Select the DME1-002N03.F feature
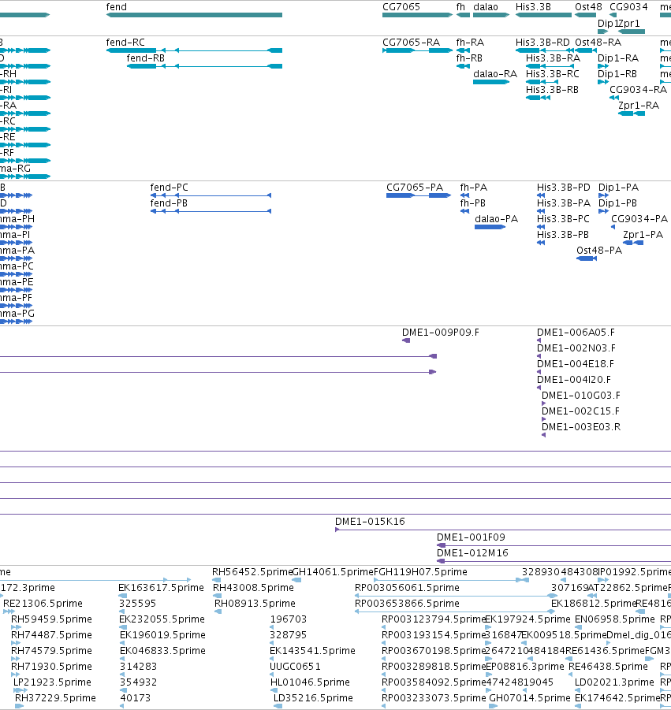 [539, 356]
